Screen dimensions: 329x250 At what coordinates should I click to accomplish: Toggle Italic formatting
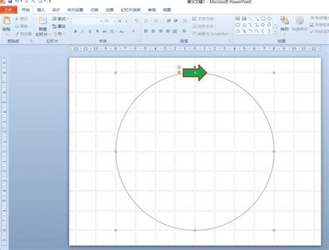(x=83, y=31)
